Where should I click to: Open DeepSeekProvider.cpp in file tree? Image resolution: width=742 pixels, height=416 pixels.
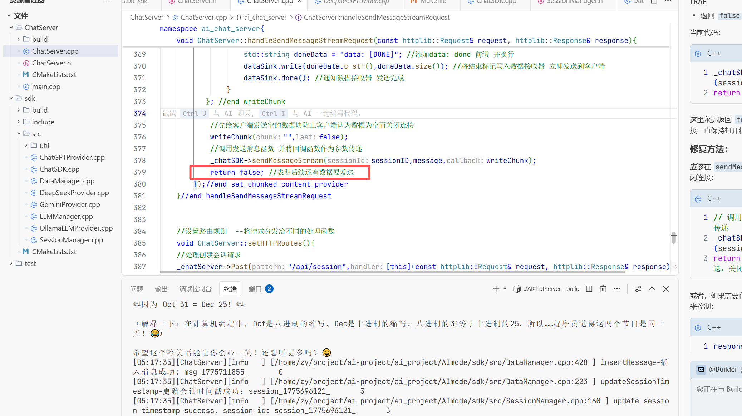74,193
